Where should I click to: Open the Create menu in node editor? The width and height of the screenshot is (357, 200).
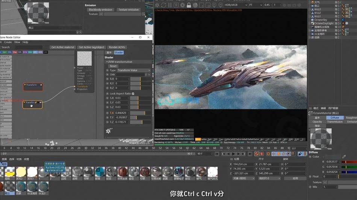click(8, 42)
